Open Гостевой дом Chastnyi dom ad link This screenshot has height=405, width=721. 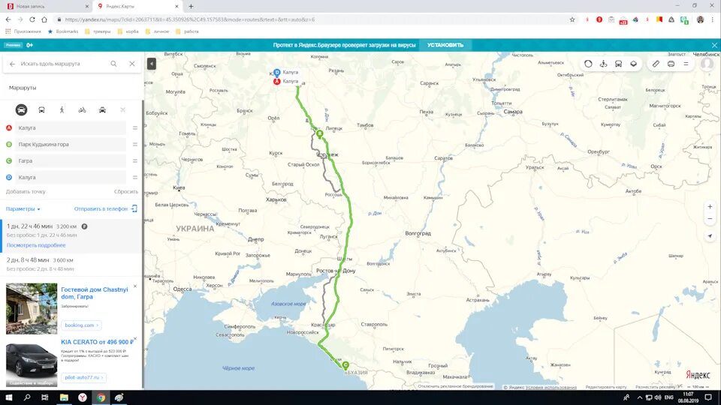click(x=95, y=293)
